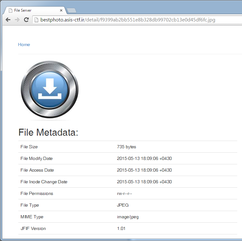Click the File Modify Date label
The width and height of the screenshot is (242, 241).
click(37, 158)
